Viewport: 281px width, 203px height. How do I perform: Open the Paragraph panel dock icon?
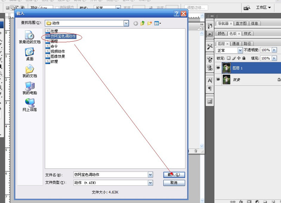point(210,89)
